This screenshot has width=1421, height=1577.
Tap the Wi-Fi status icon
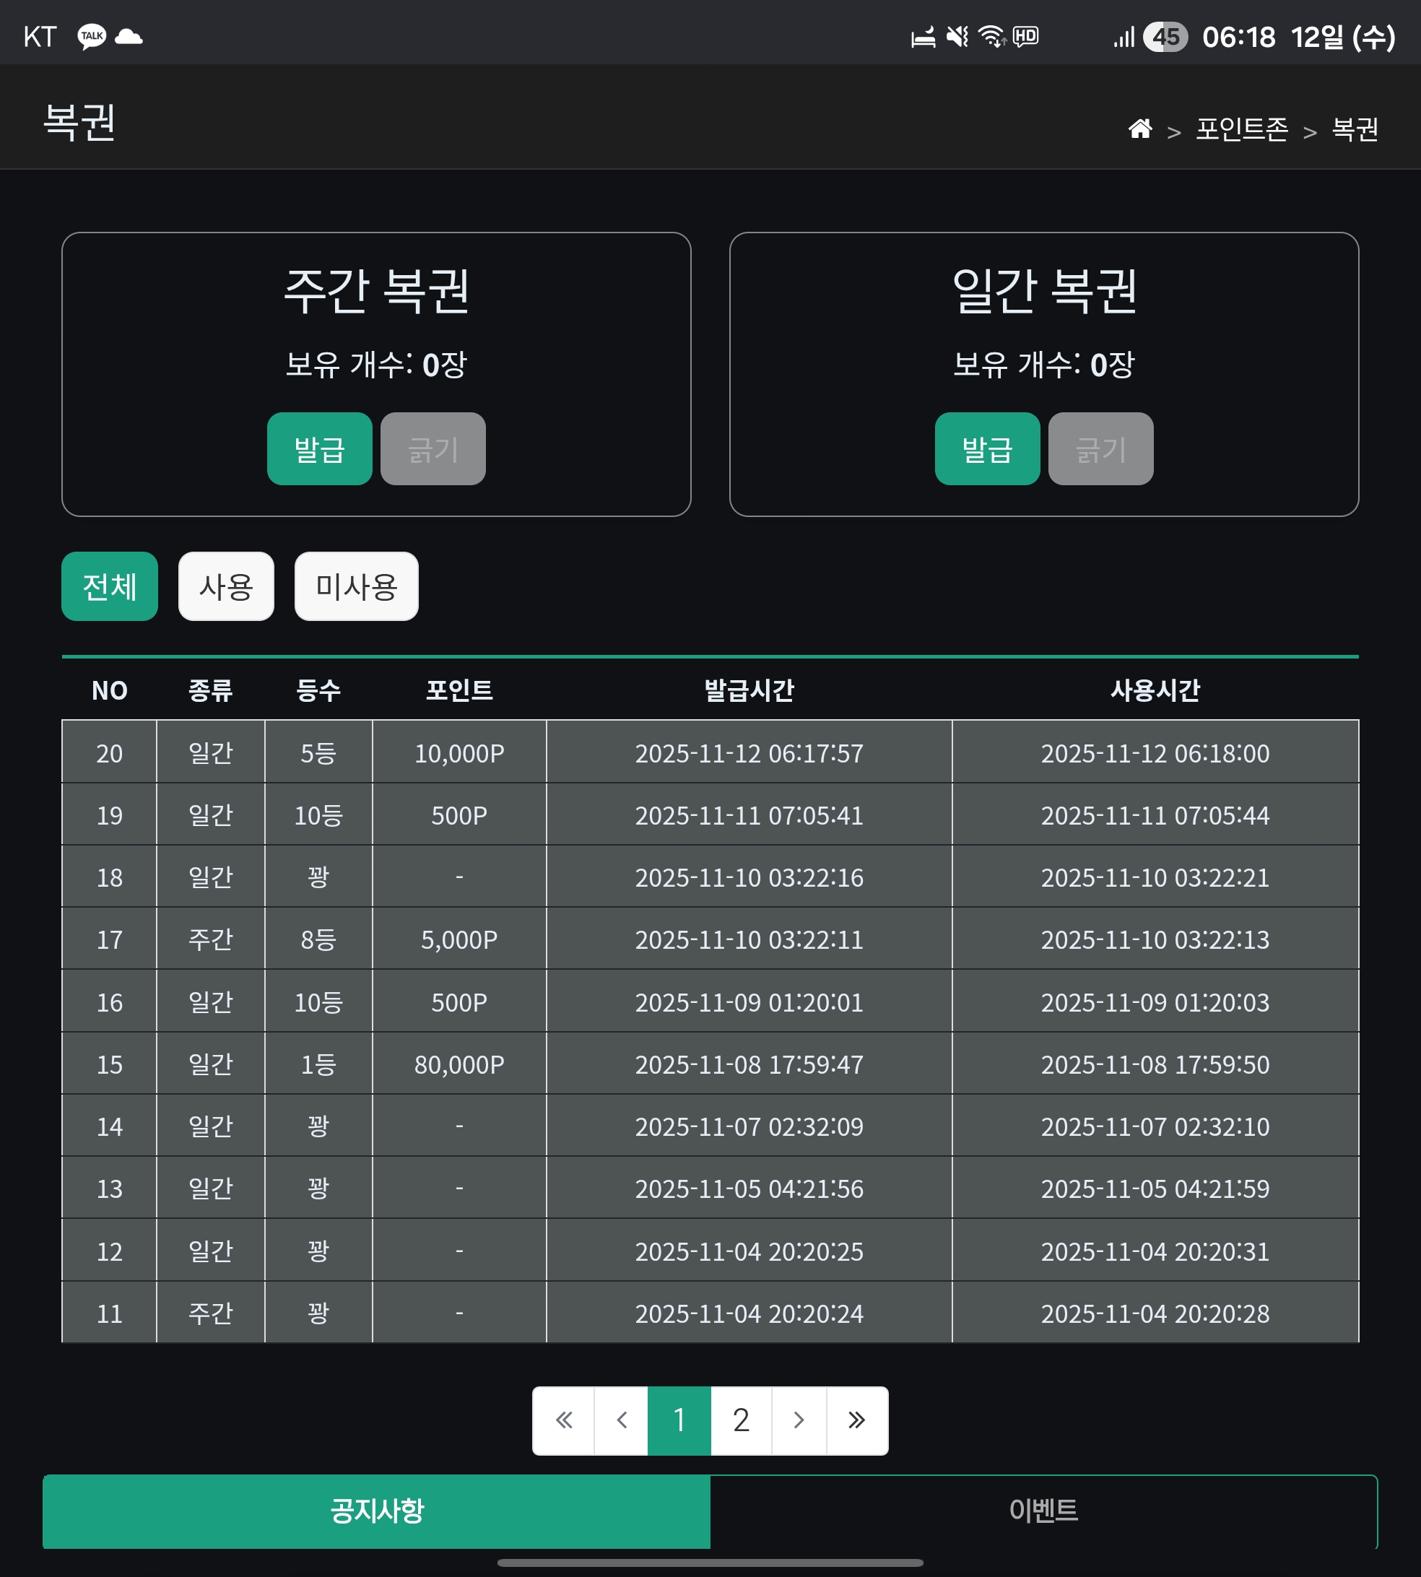click(992, 37)
